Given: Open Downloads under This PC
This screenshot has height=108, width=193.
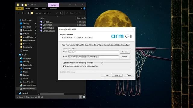Looking at the screenshot, I should pyautogui.click(x=27, y=68).
